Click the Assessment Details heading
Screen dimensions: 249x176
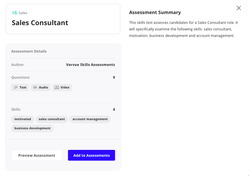coord(29,51)
